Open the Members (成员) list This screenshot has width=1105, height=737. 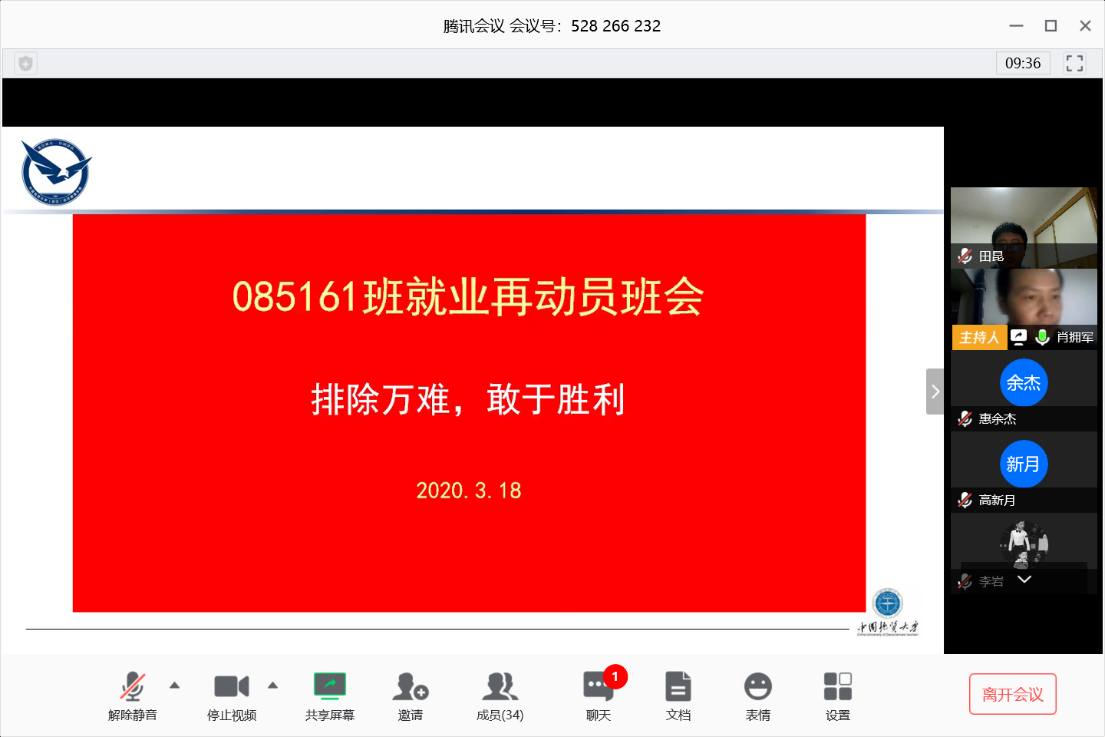click(500, 696)
